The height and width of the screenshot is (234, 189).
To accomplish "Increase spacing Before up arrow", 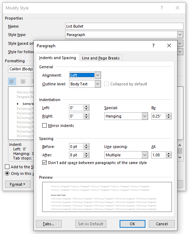I will [86, 145].
